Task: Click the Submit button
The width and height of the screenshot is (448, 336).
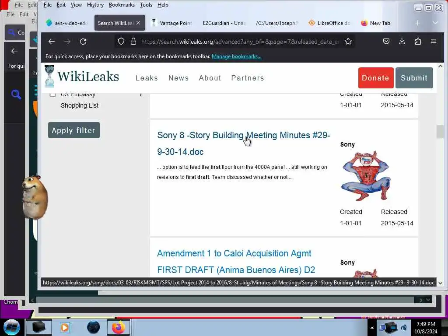Action: [x=414, y=78]
